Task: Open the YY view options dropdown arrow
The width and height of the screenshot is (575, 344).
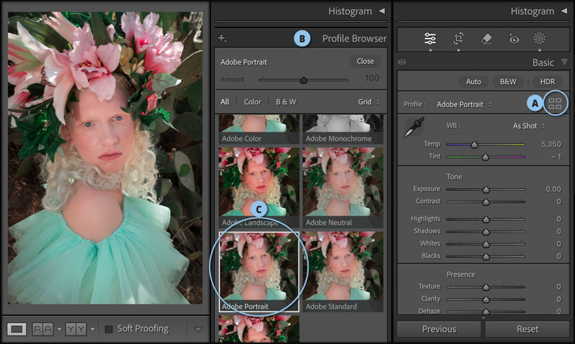Action: 92,329
